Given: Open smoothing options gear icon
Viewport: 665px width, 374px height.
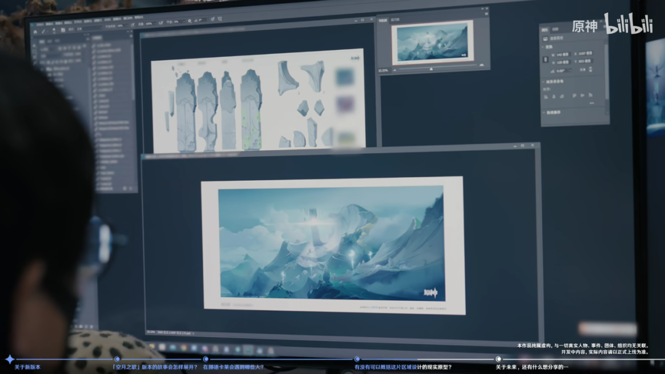Looking at the screenshot, I should (x=190, y=21).
